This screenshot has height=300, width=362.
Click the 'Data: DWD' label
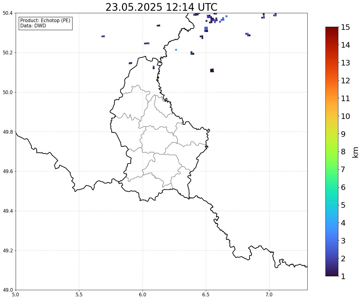click(33, 26)
